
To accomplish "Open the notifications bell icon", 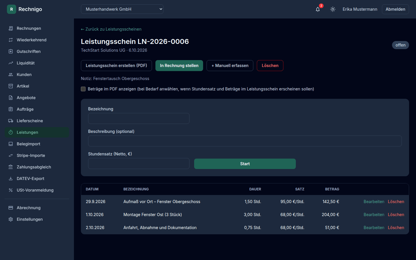I will click(318, 9).
